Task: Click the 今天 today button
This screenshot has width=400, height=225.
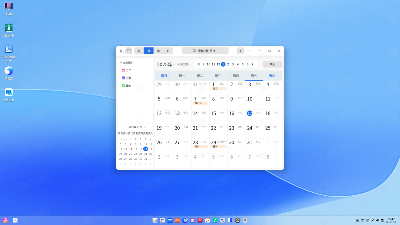Action: click(272, 64)
